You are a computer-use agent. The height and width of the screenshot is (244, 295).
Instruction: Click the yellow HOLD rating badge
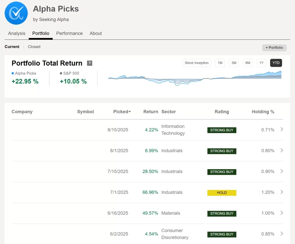pos(222,193)
